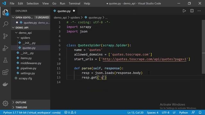The width and height of the screenshot is (205, 115).
Task: Click the EXPLORER panel title
Action: [21, 11]
